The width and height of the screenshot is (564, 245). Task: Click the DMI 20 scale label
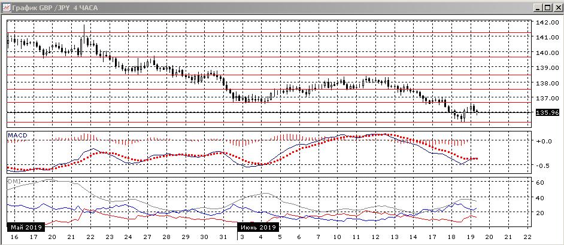pos(540,213)
